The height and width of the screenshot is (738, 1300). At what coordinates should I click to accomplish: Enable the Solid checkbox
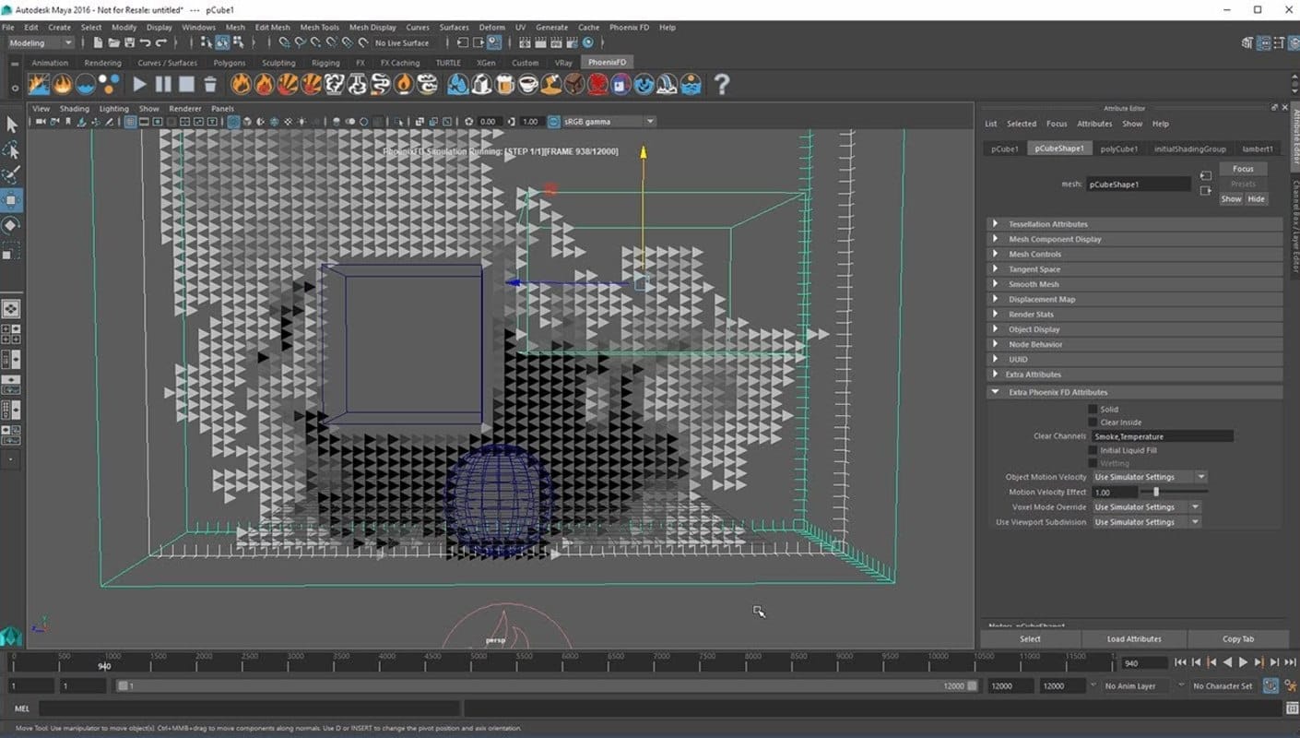pyautogui.click(x=1093, y=409)
